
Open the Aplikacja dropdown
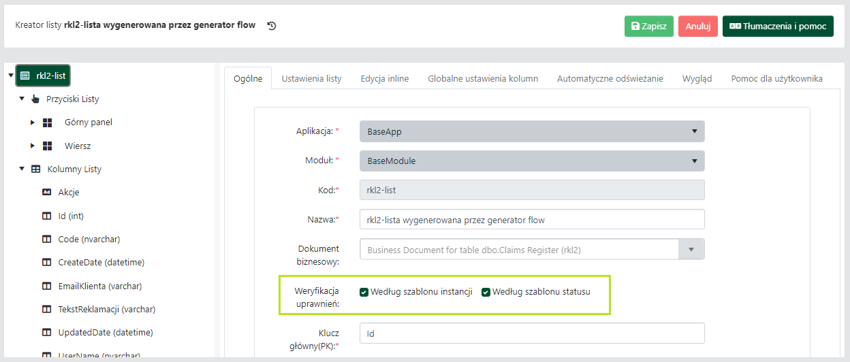click(x=531, y=131)
